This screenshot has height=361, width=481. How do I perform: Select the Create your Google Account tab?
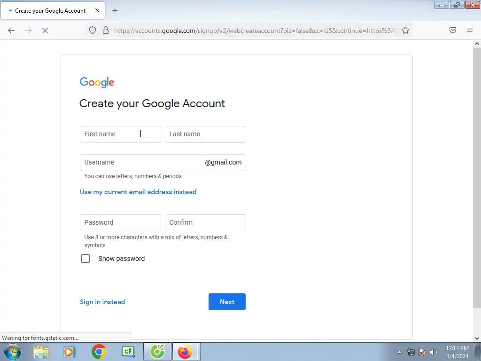coord(53,10)
